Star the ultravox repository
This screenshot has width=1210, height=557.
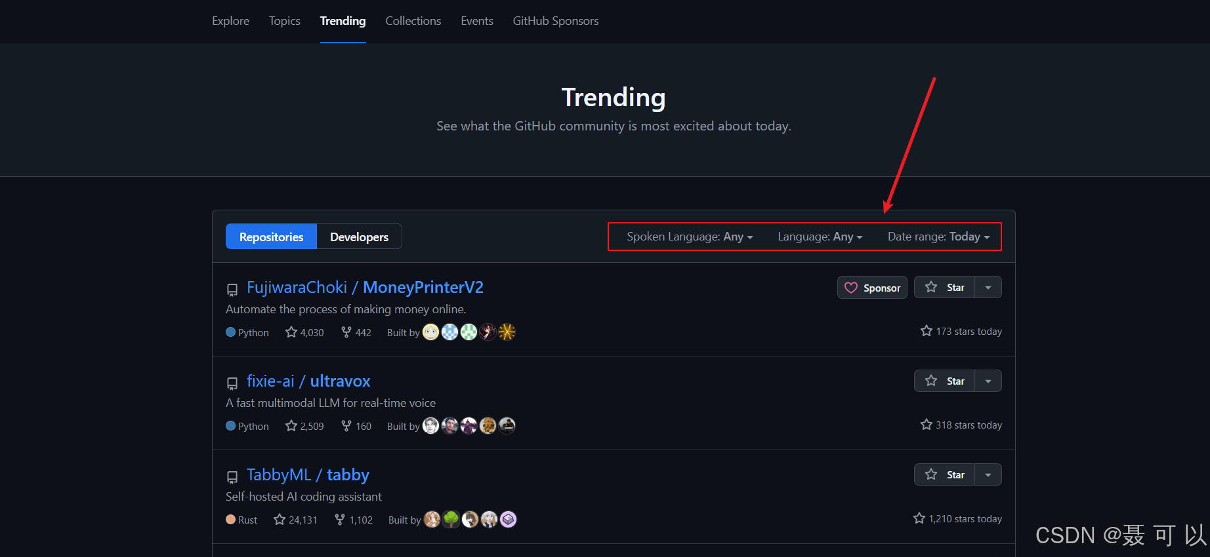(x=944, y=381)
